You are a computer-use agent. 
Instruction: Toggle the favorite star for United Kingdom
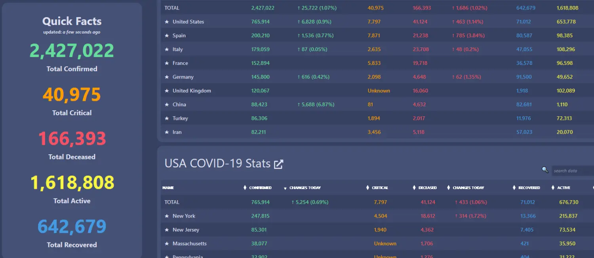167,91
